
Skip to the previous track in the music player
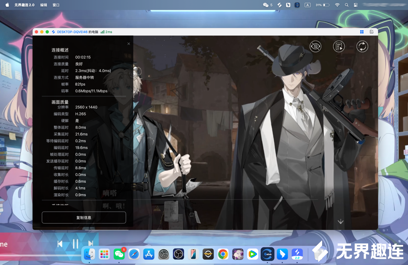click(60, 244)
